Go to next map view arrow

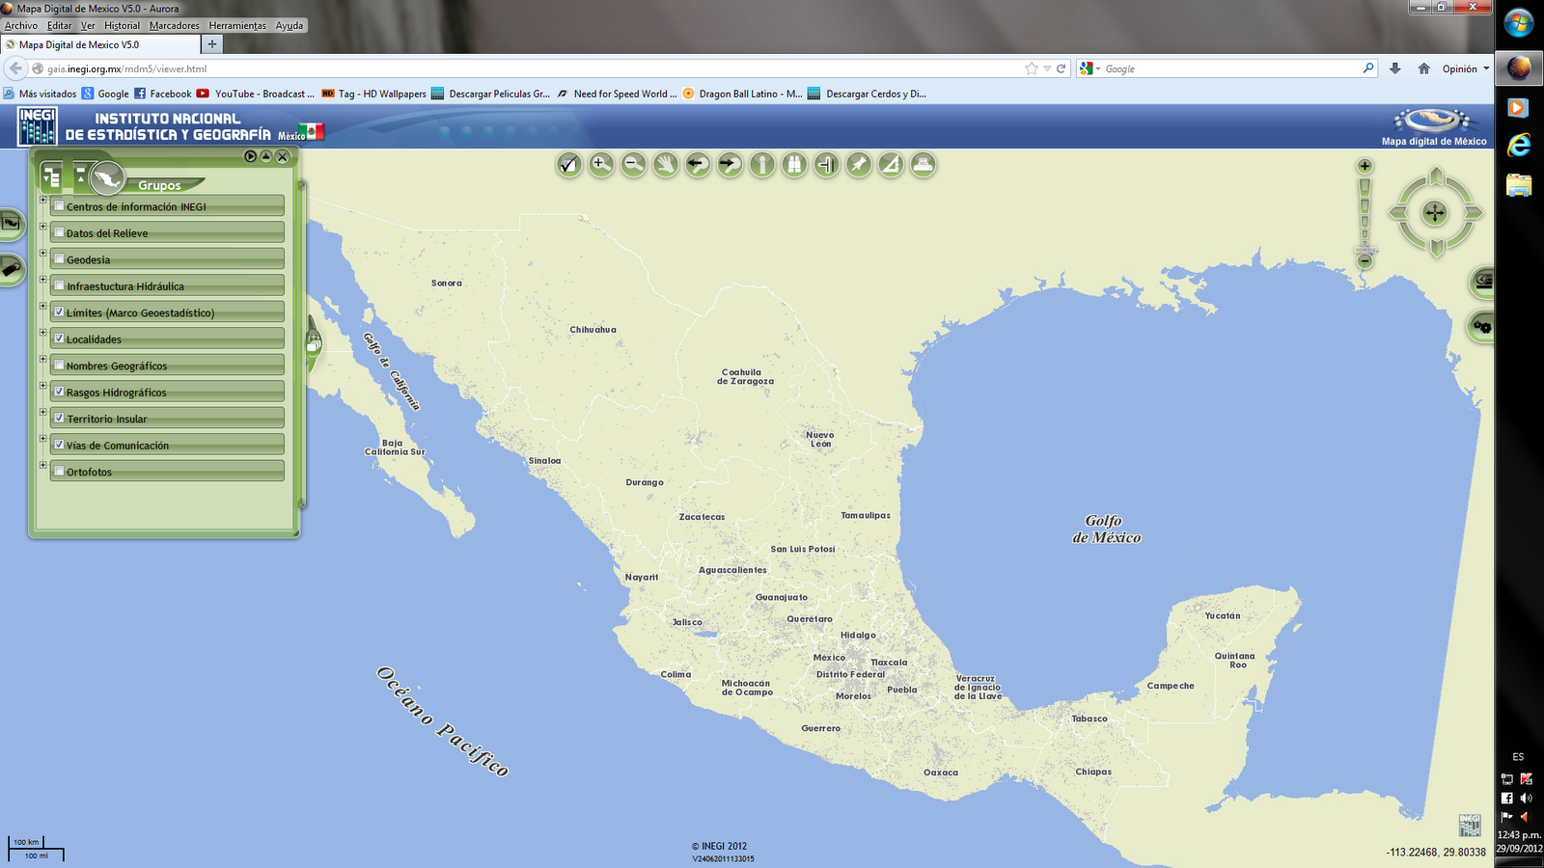[731, 165]
